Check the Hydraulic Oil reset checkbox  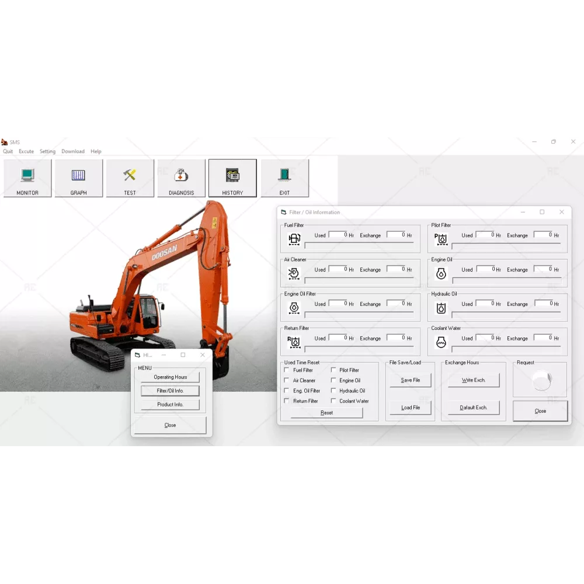[333, 391]
